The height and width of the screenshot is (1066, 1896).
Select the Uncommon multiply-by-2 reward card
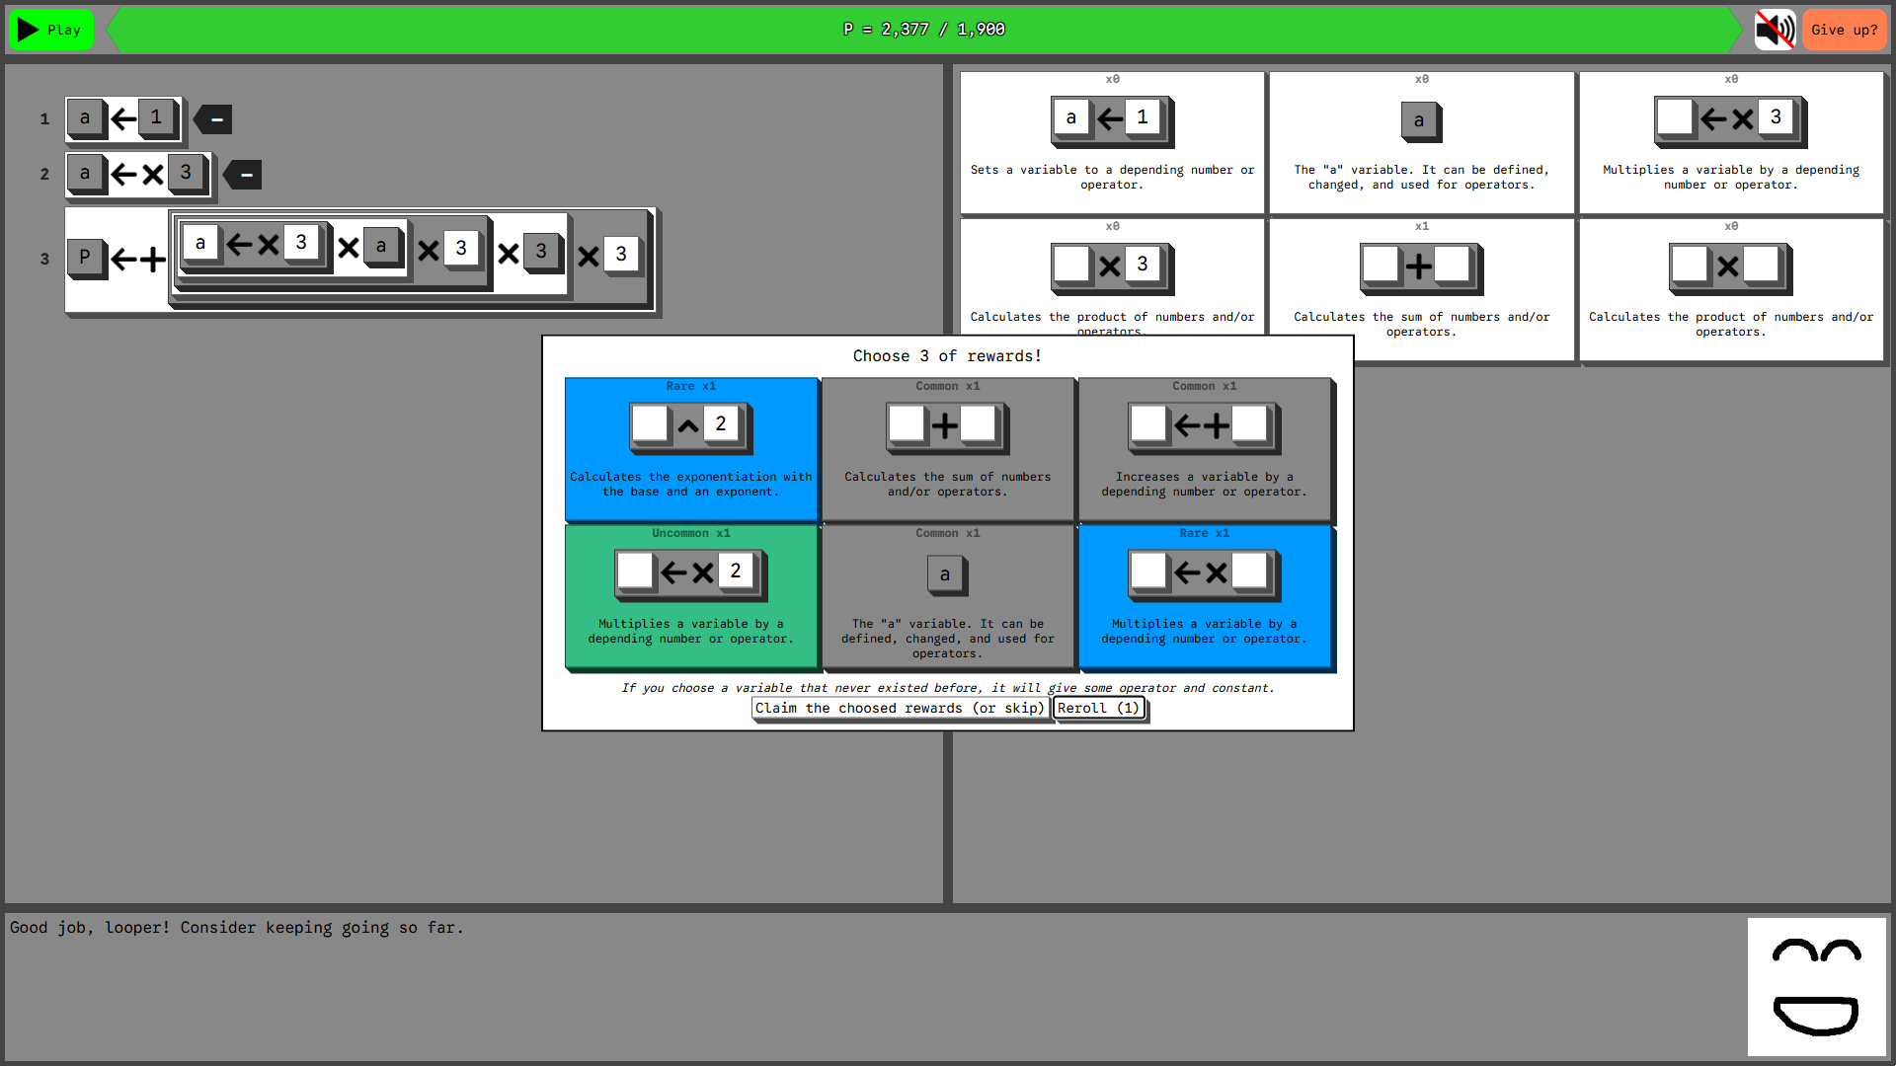[691, 597]
